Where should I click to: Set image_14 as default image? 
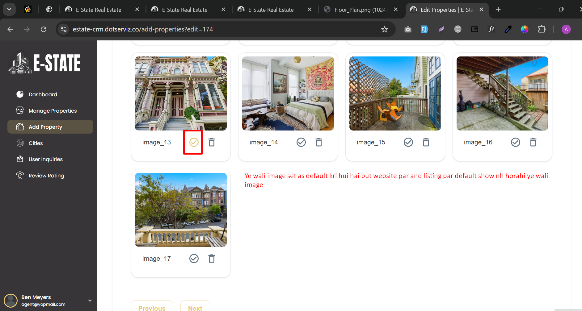tap(301, 142)
